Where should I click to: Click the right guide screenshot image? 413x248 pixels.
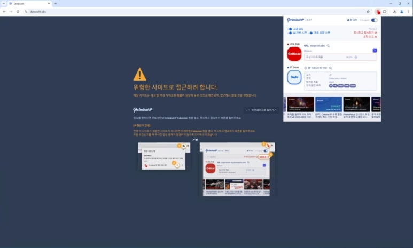pyautogui.click(x=237, y=169)
